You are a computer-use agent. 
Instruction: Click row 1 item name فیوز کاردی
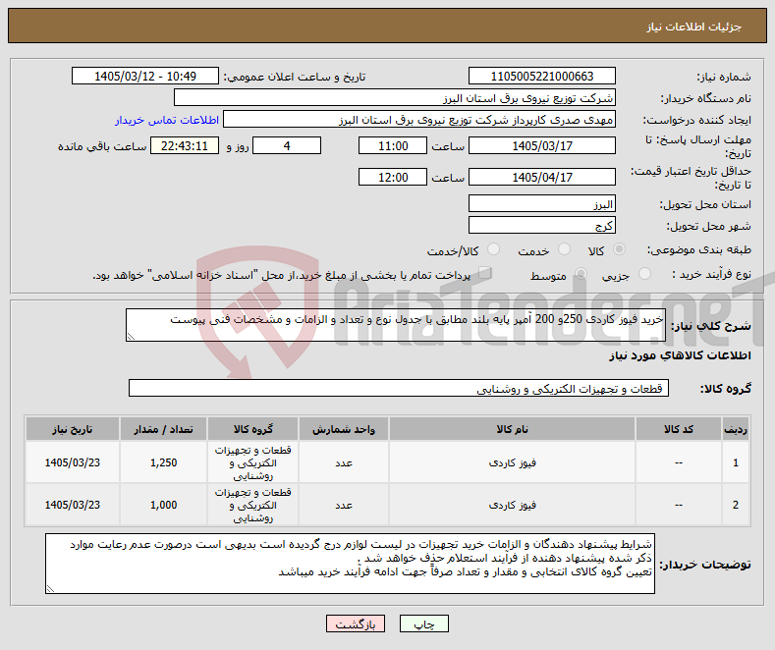pos(512,462)
